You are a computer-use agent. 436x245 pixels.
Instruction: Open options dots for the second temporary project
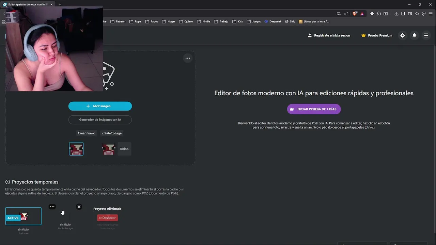tap(52, 207)
